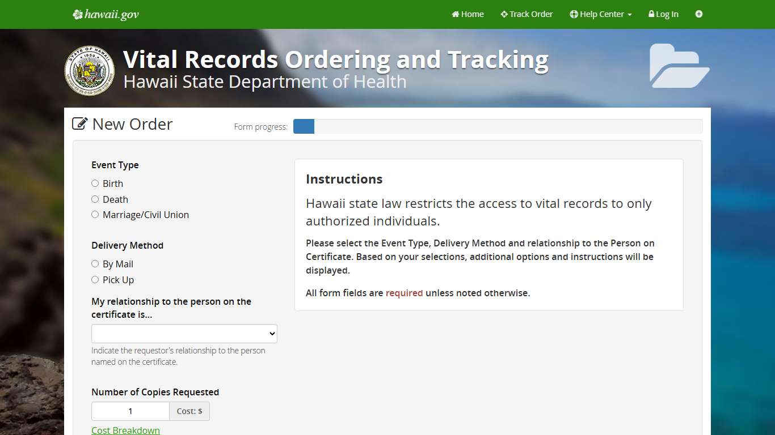Click the Log In padlock icon
Viewport: 775px width, 435px height.
(x=651, y=14)
